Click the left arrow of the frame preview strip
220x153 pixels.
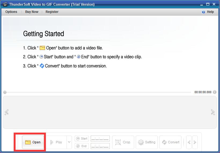click(6, 112)
